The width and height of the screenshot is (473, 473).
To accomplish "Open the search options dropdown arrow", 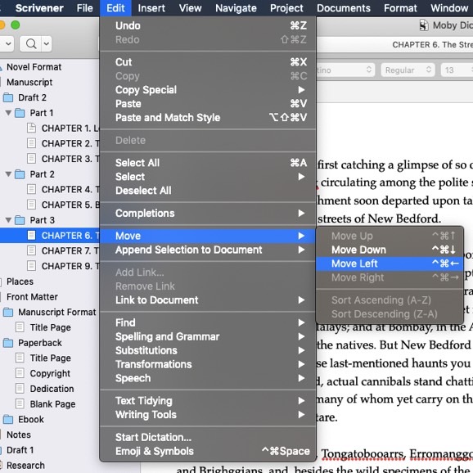I will [46, 44].
